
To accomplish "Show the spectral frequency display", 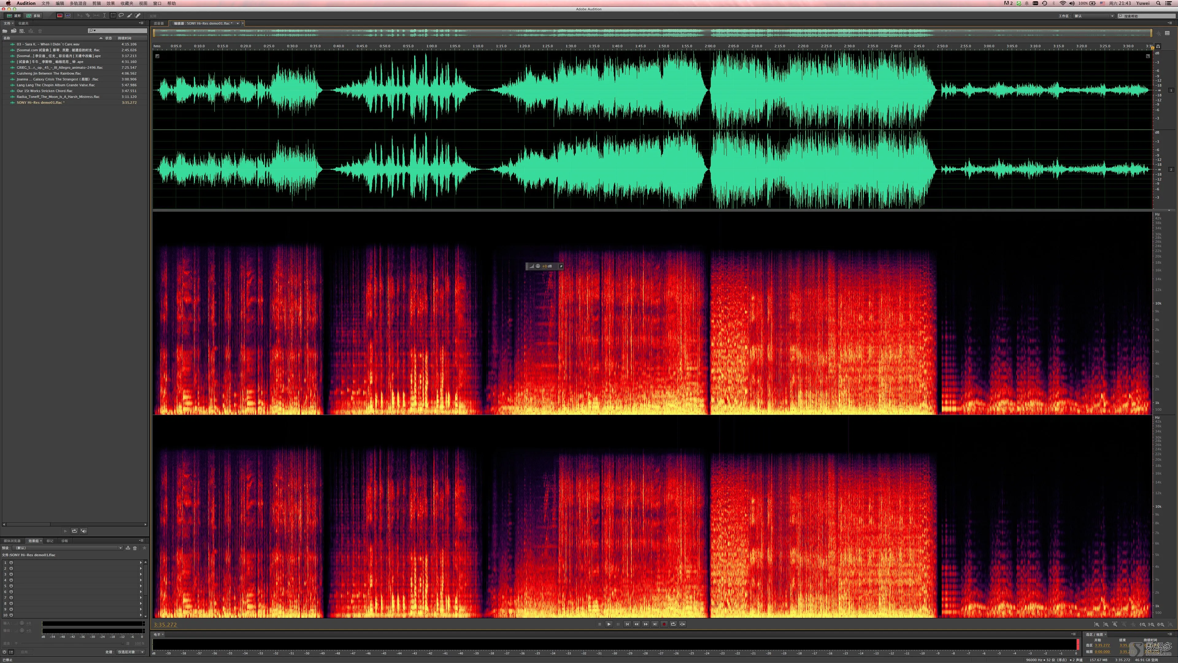I will tap(60, 16).
